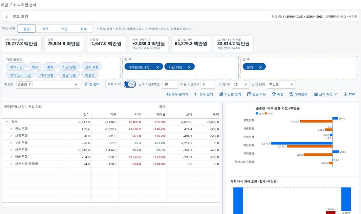Image resolution: width=361 pixels, height=214 pixels.
Task: Click the 보기 저장 gear icon
Action: point(316,94)
